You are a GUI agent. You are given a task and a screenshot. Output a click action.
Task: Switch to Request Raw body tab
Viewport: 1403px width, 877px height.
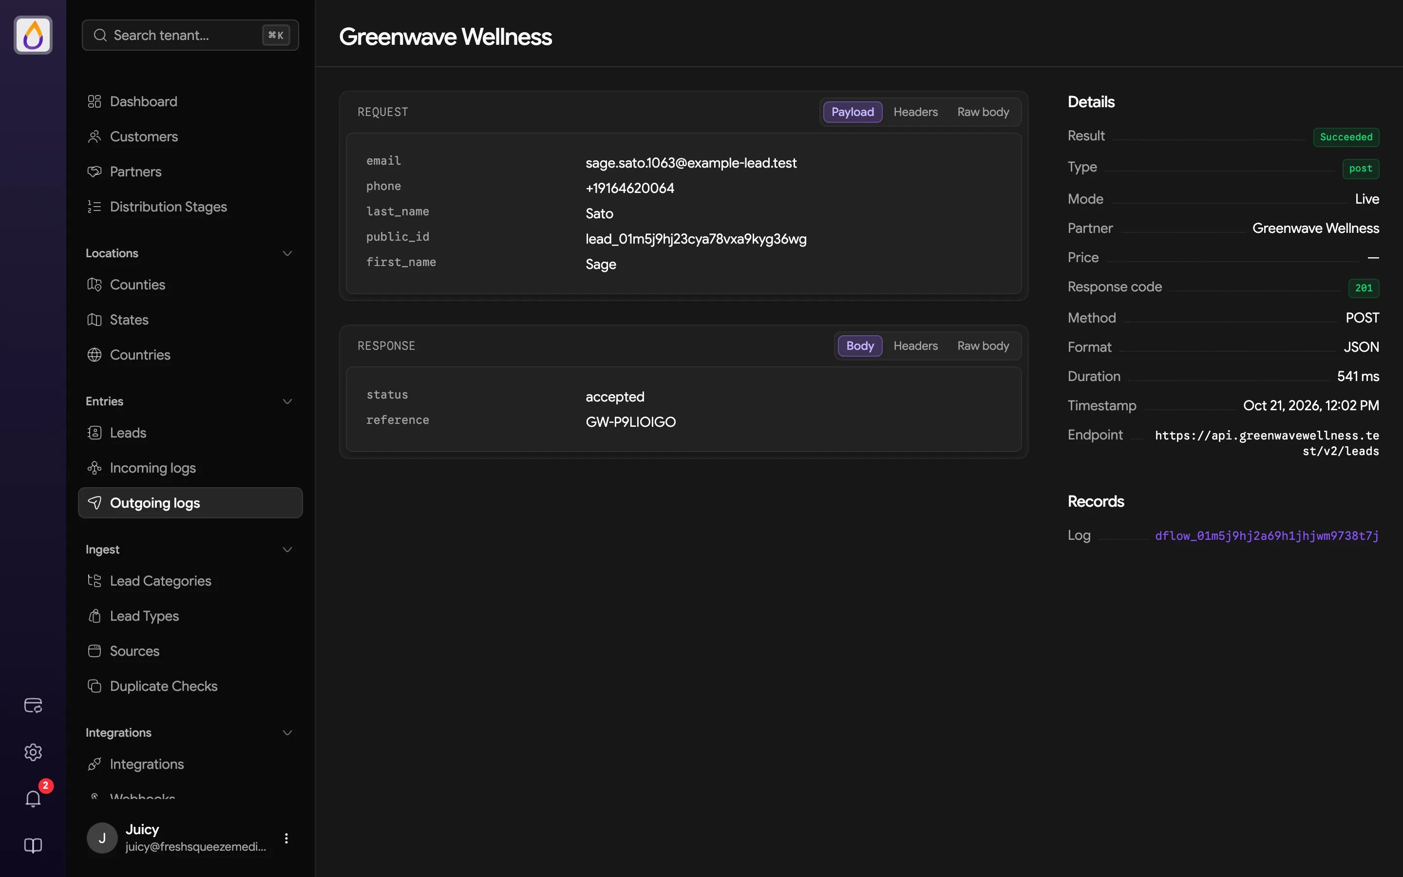point(983,112)
